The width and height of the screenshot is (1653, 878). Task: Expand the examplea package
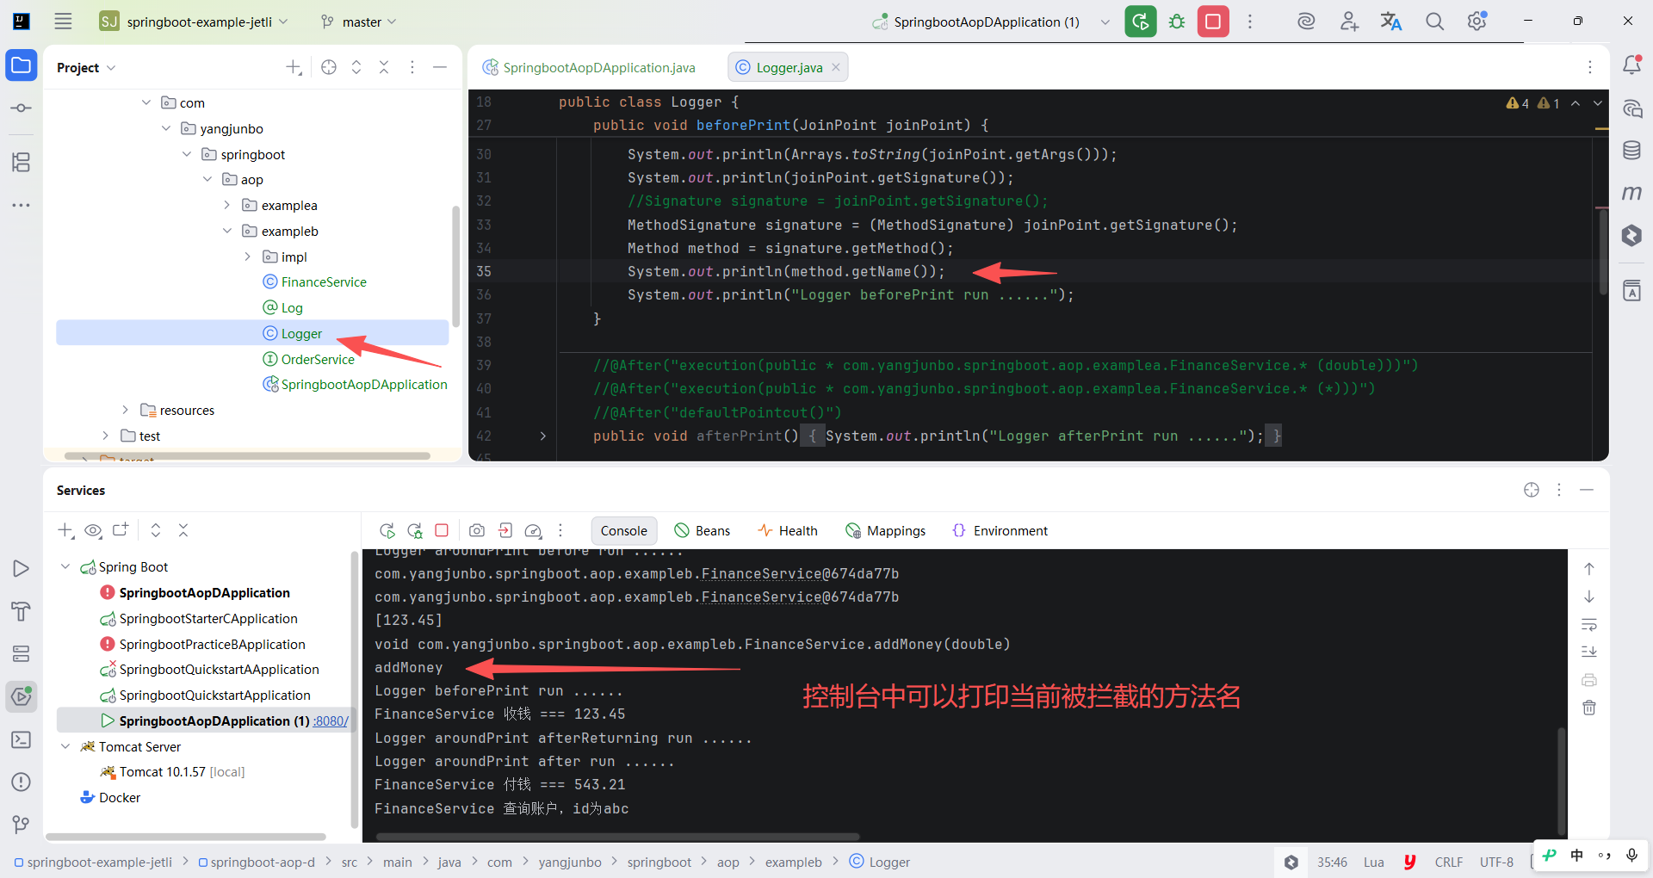coord(226,205)
